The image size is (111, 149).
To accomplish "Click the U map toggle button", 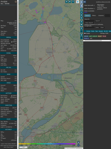I will tap(67, 2).
